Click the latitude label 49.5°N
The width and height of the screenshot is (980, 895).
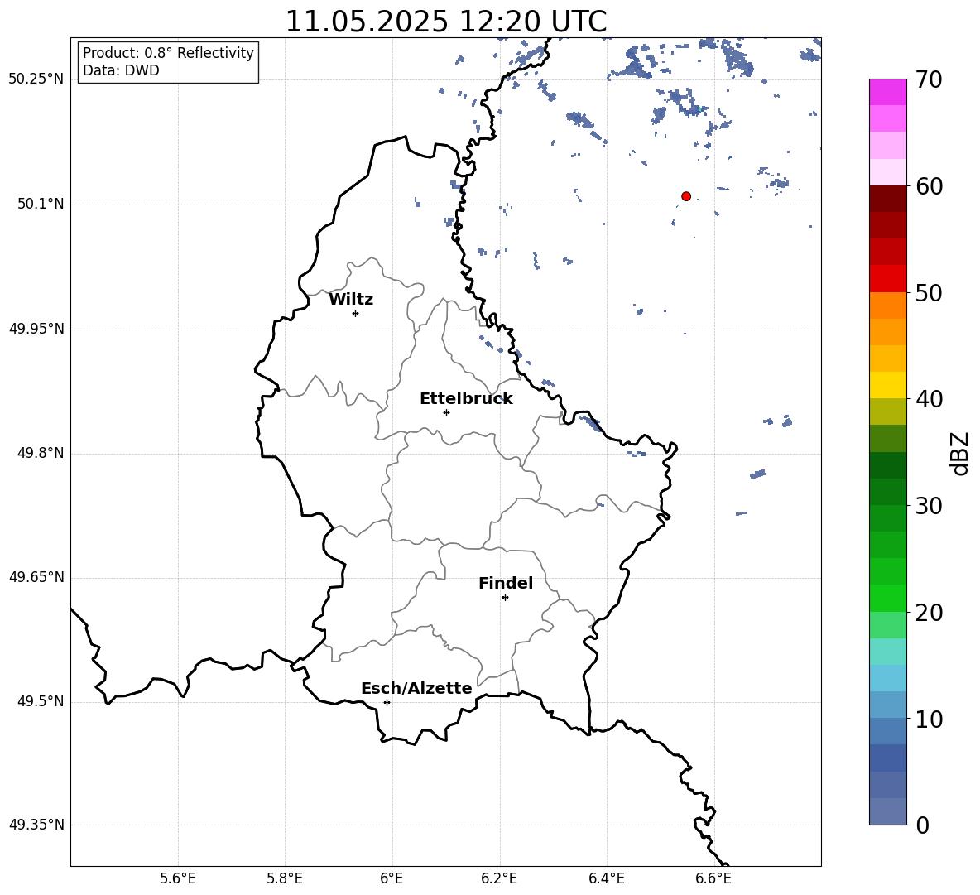(41, 701)
